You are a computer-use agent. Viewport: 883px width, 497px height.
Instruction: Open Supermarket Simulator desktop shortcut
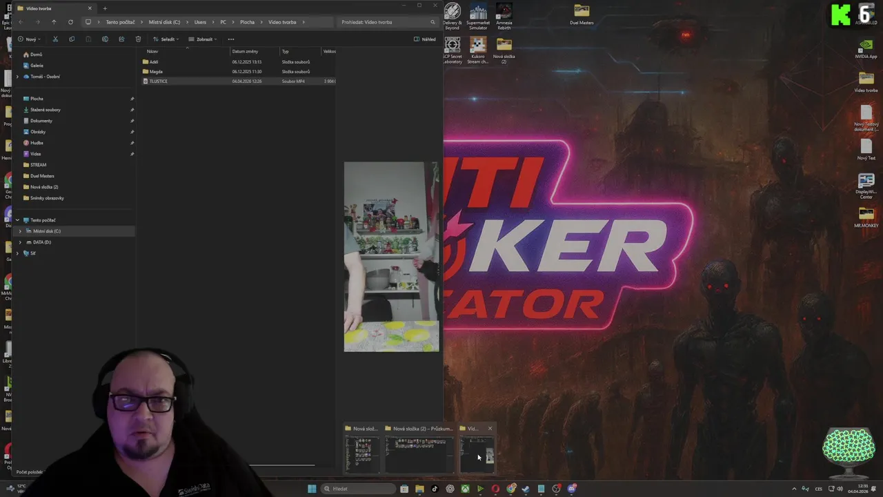pyautogui.click(x=478, y=17)
